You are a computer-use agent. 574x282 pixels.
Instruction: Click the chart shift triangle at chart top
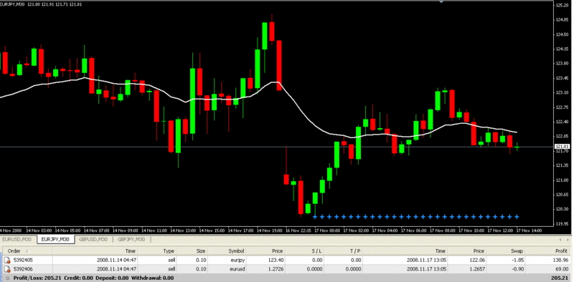click(x=441, y=2)
